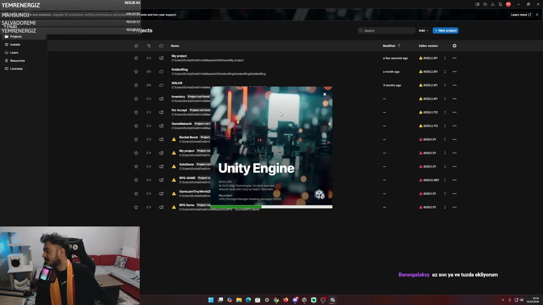Expand the Add dropdown button

(x=424, y=30)
